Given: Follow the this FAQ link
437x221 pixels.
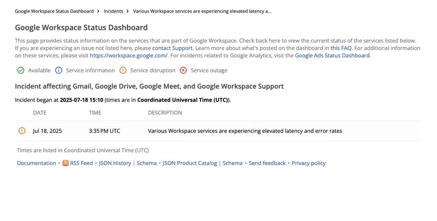Looking at the screenshot, I should 341,48.
